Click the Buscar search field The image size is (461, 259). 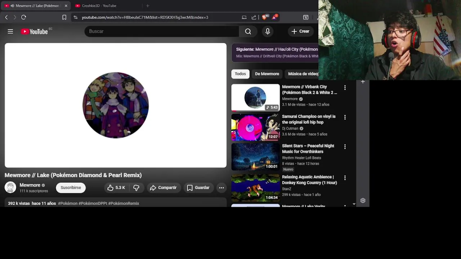[162, 31]
